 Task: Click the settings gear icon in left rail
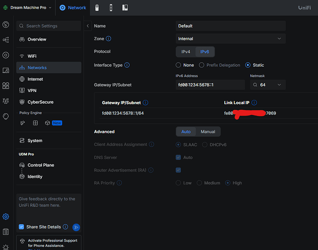[x=6, y=216]
